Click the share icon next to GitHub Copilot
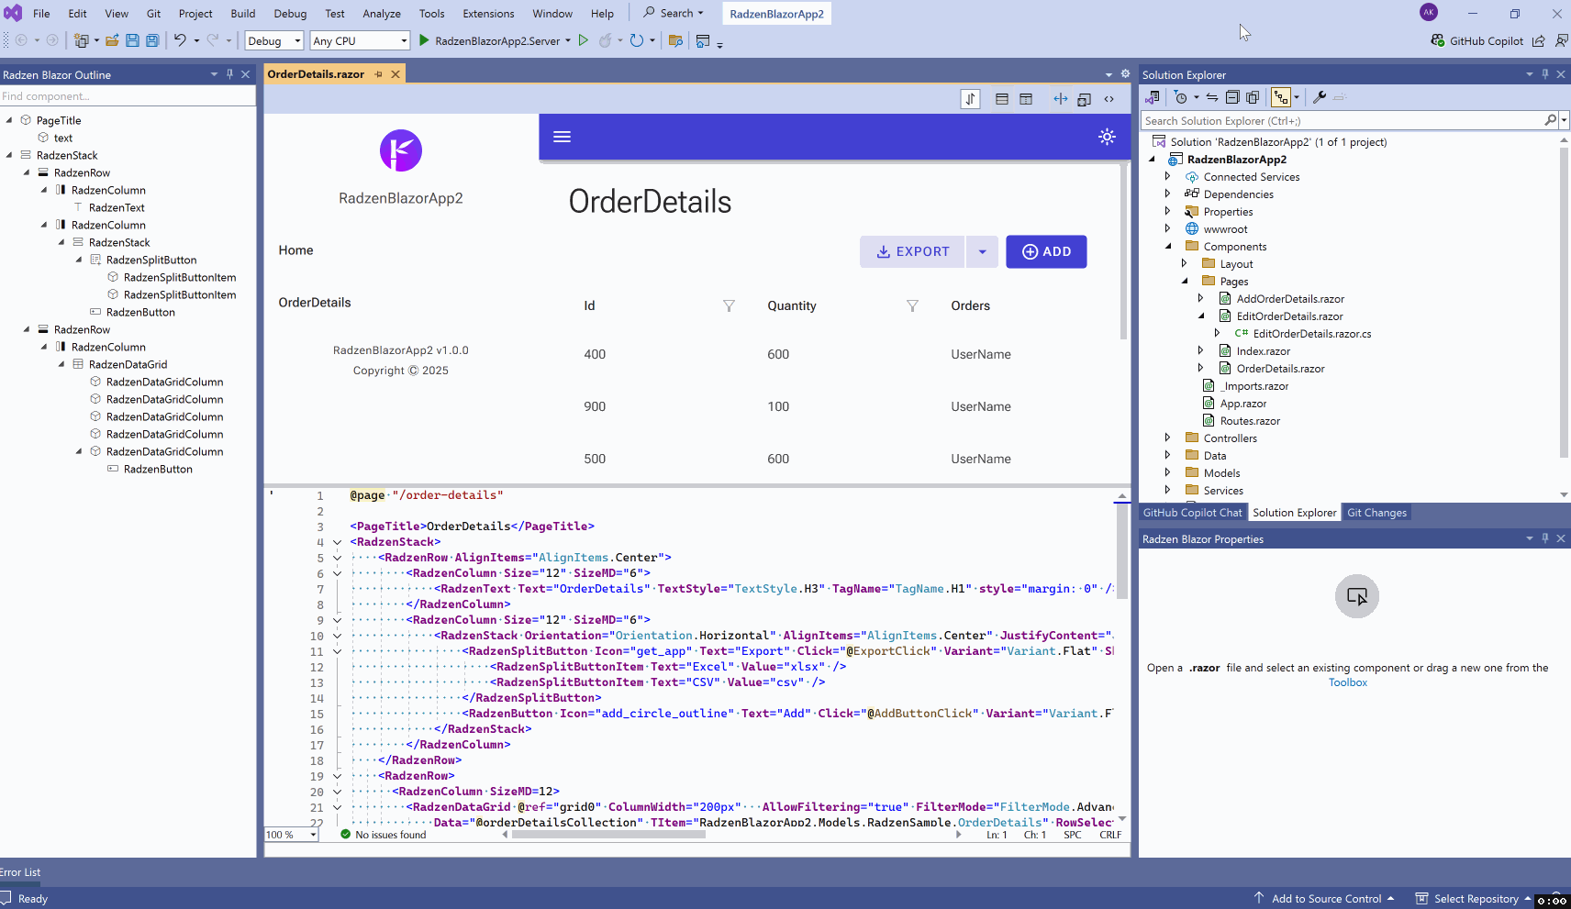Image resolution: width=1571 pixels, height=909 pixels. [1538, 40]
